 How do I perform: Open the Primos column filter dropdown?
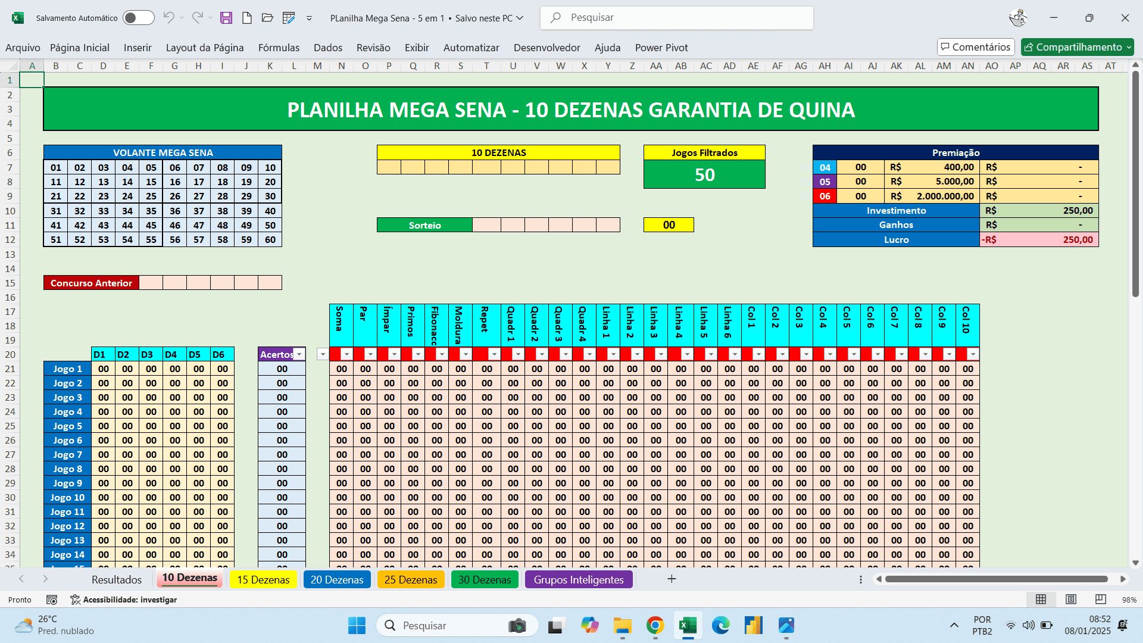coord(418,354)
